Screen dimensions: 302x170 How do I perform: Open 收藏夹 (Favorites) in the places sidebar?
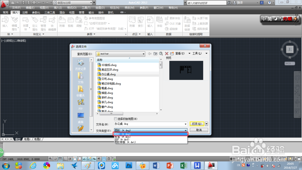pyautogui.click(x=81, y=91)
